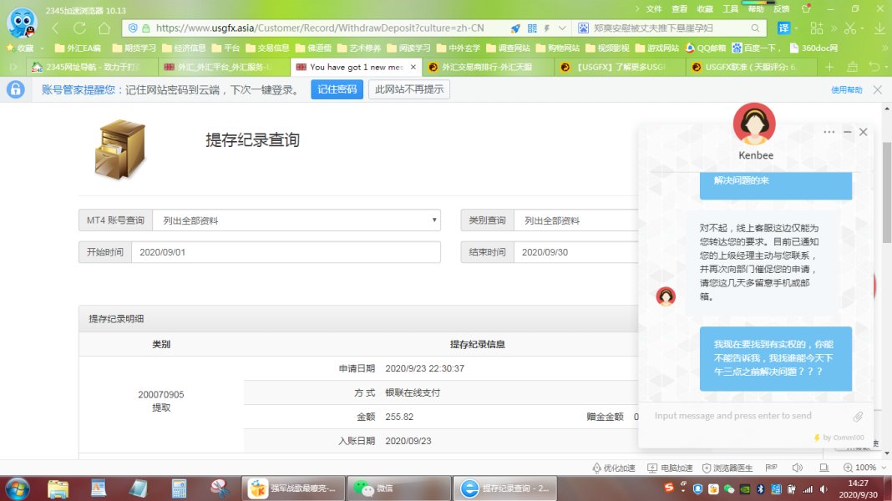Viewport: 892px width, 501px height.
Task: Click the translate icon in browser toolbar
Action: click(784, 28)
